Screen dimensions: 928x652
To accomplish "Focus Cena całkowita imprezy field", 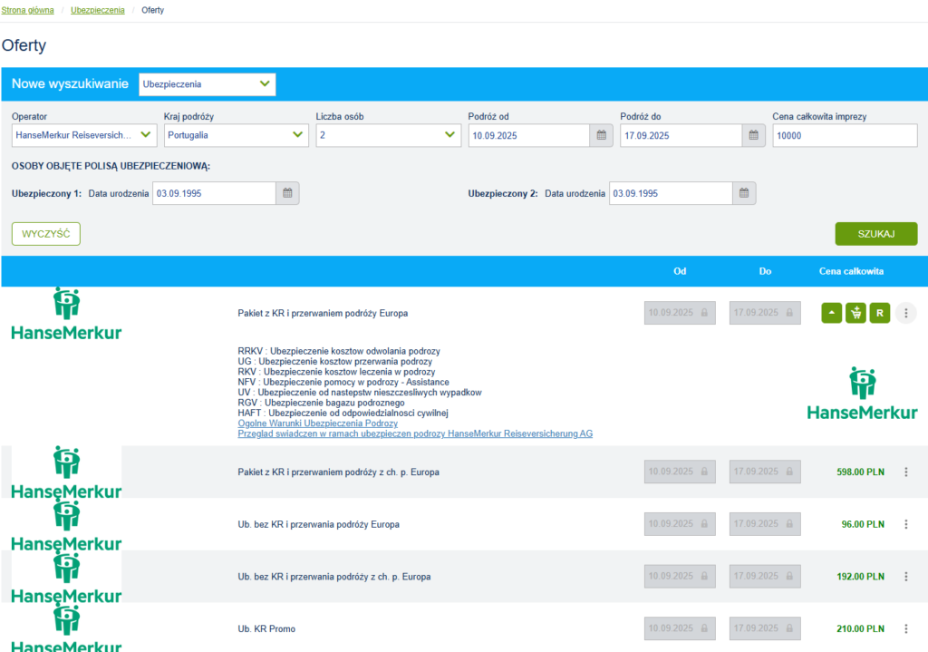I will pos(846,136).
